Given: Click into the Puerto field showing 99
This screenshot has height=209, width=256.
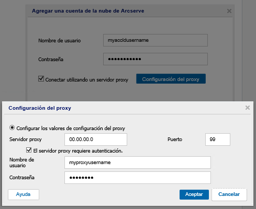Looking at the screenshot, I should pyautogui.click(x=218, y=140).
